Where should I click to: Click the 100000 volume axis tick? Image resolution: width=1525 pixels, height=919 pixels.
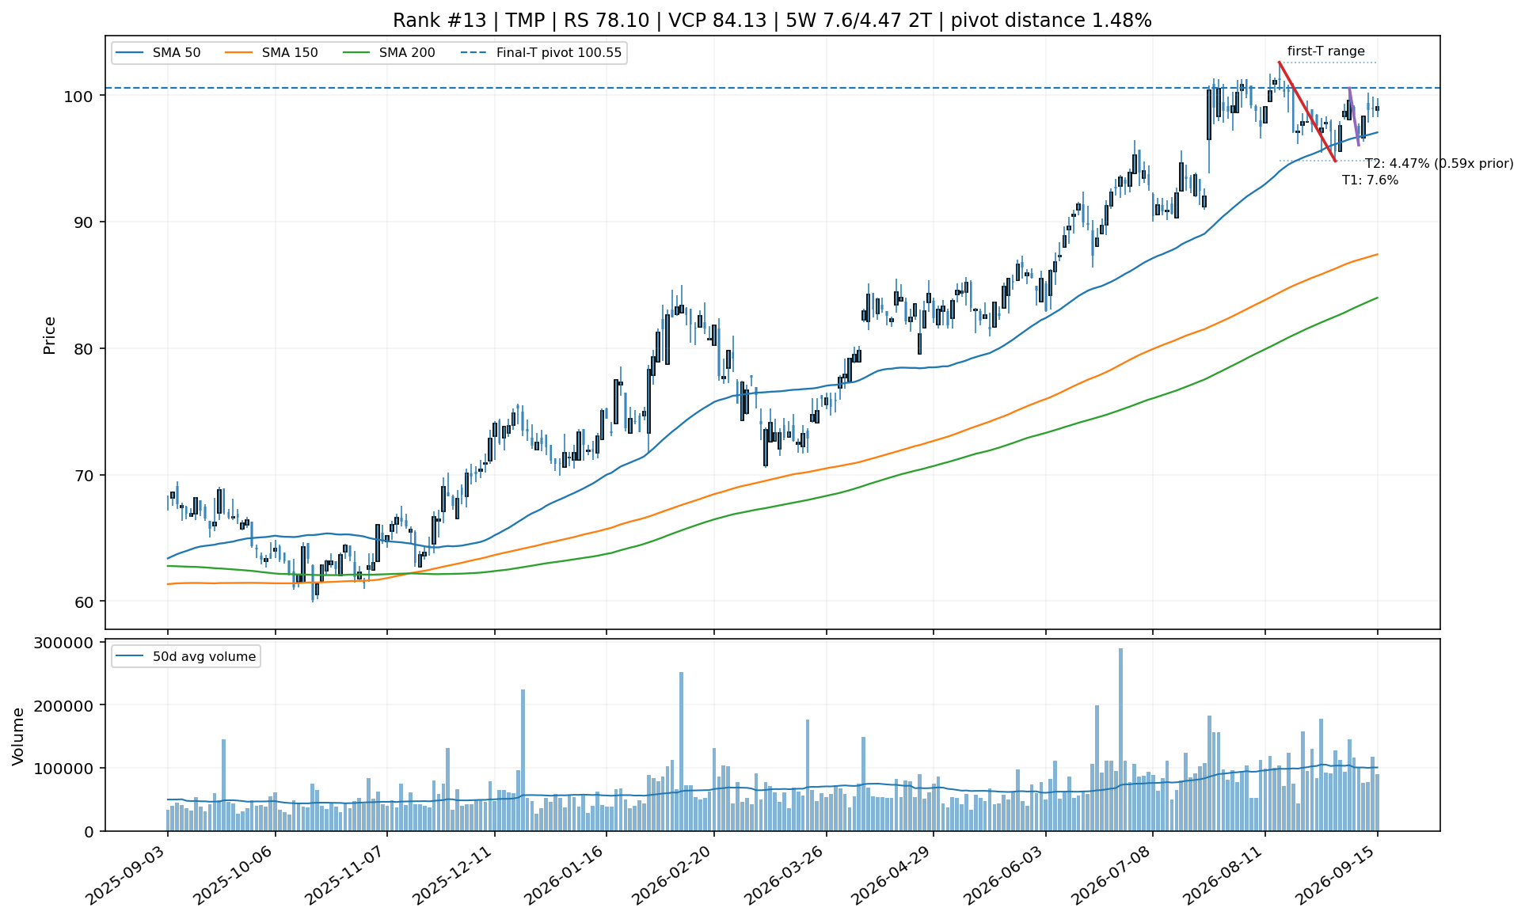point(62,769)
